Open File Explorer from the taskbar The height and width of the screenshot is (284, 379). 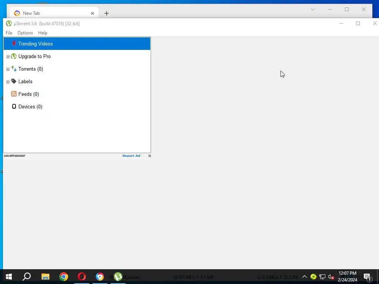tap(45, 277)
